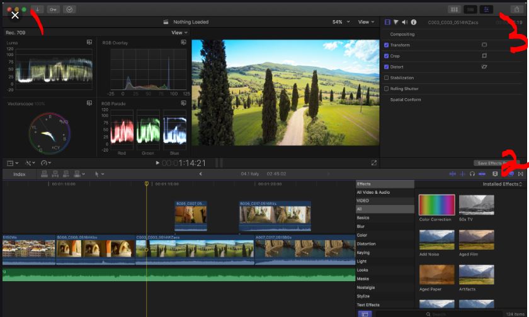Click the Index button
The height and width of the screenshot is (317, 529).
click(x=20, y=174)
